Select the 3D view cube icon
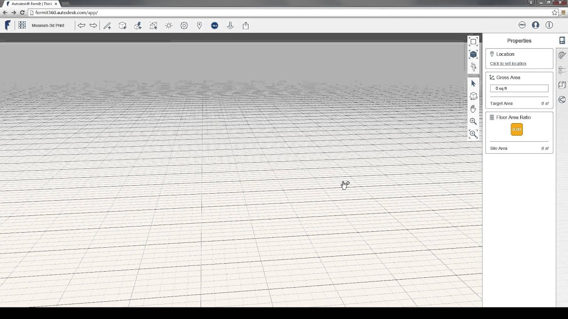 click(473, 54)
